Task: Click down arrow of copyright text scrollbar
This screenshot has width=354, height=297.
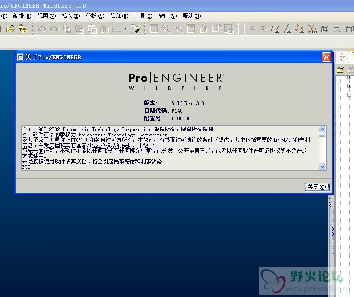Action: point(322,167)
